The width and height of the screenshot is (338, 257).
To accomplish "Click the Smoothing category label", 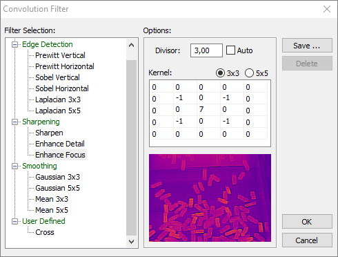I will [x=39, y=166].
